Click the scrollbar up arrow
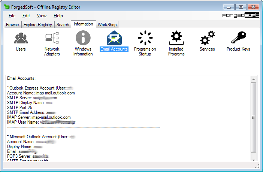The image size is (263, 172). click(x=254, y=79)
